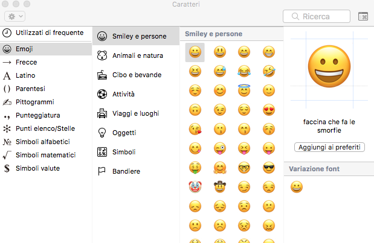The height and width of the screenshot is (243, 374).
Task: Open the Animali e natura category
Action: point(136,55)
